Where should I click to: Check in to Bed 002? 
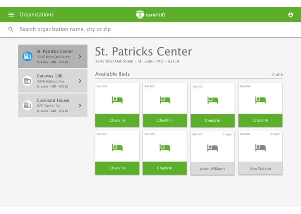(x=165, y=120)
